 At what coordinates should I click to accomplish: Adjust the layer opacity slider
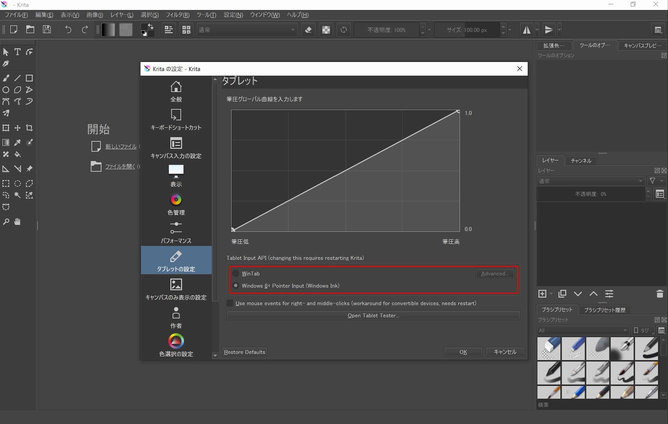click(590, 194)
